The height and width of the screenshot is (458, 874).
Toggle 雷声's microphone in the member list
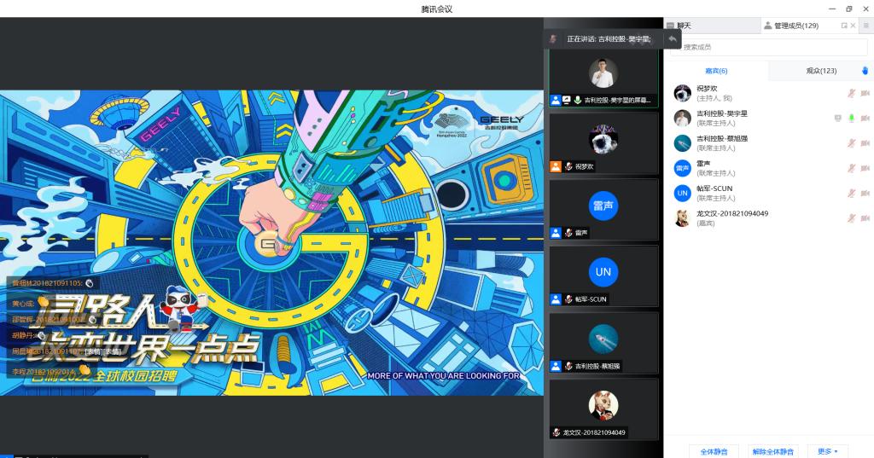(851, 168)
